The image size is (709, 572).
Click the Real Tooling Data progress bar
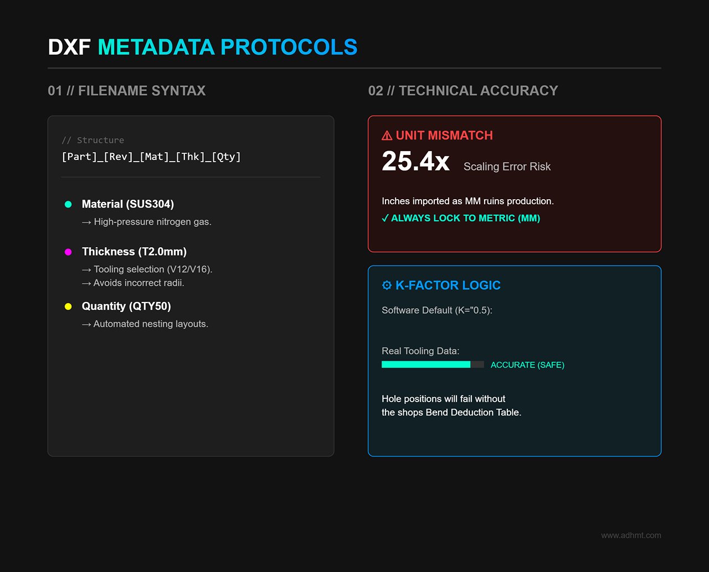(432, 365)
